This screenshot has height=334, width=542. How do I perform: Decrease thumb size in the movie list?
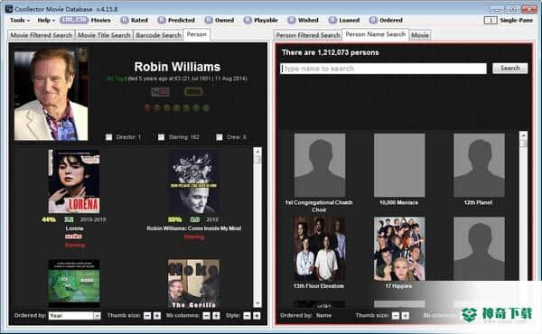point(147,316)
